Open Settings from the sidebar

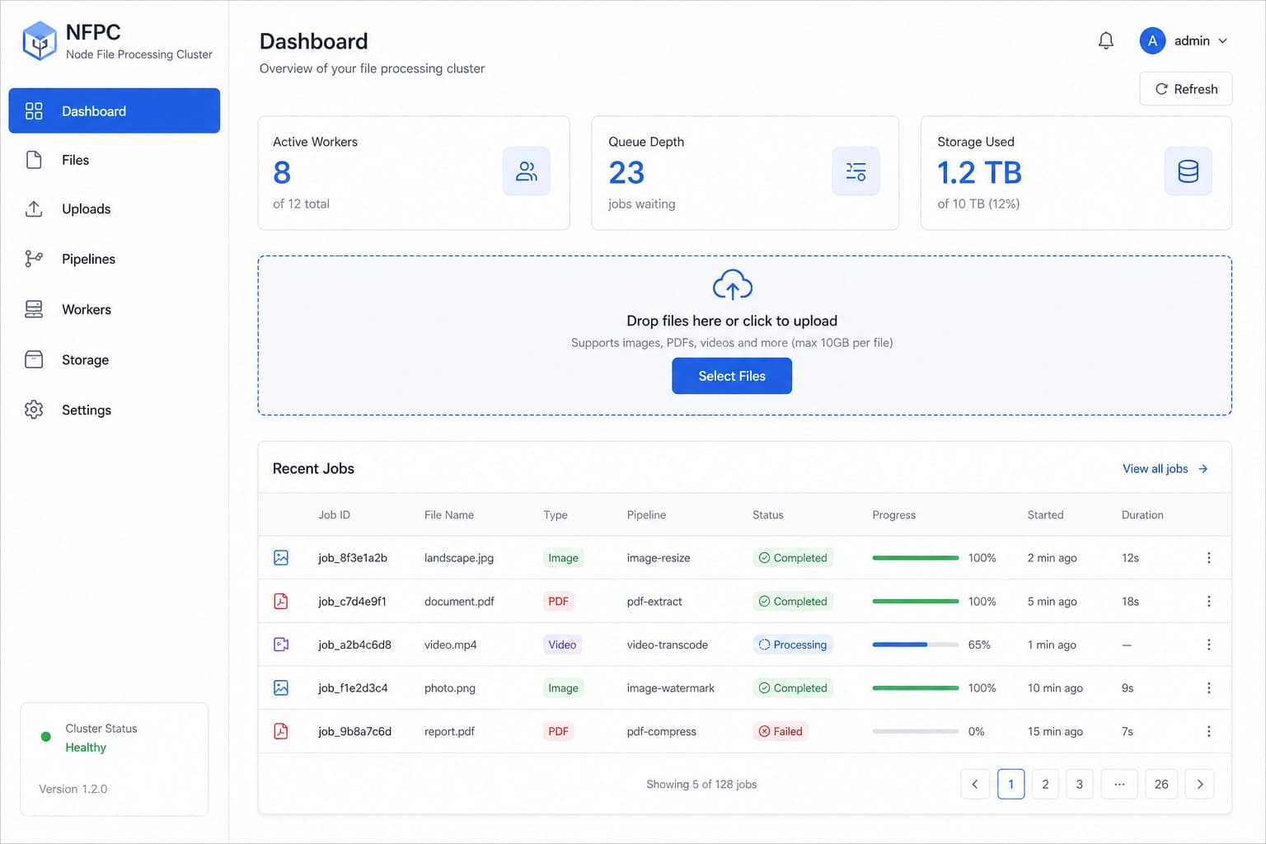(114, 410)
